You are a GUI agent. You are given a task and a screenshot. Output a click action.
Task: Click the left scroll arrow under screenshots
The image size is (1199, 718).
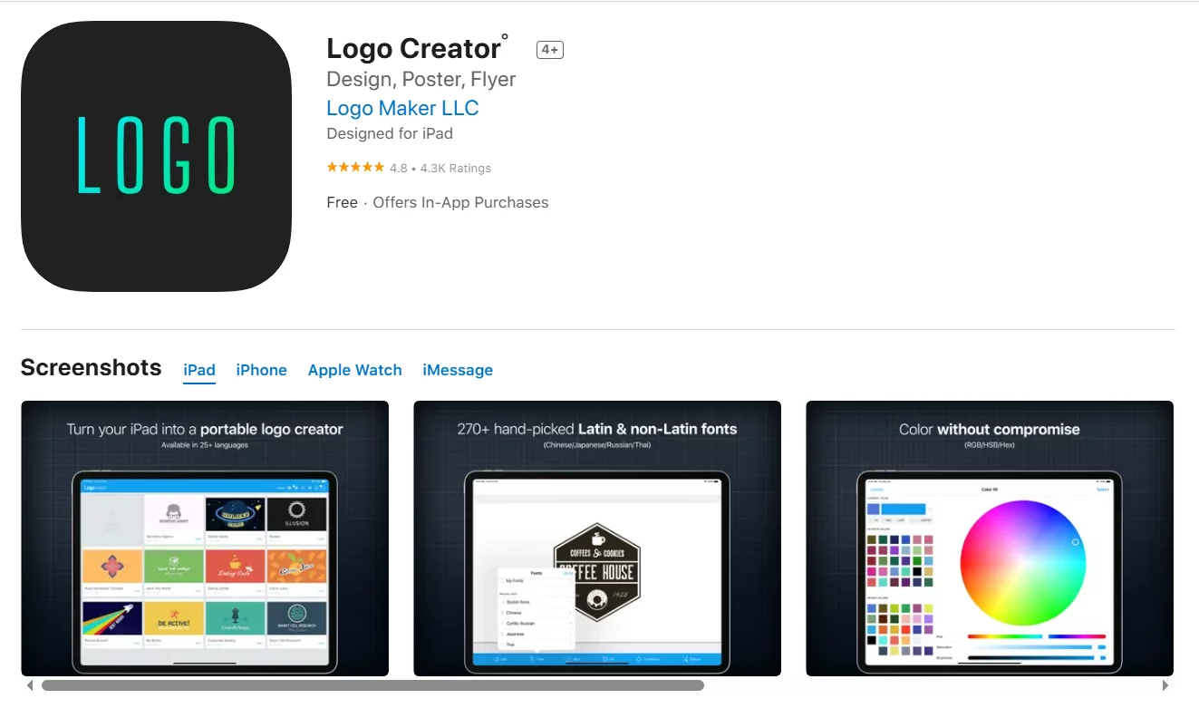(x=30, y=686)
